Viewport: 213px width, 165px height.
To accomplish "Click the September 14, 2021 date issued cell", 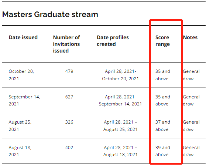I will (24, 100).
